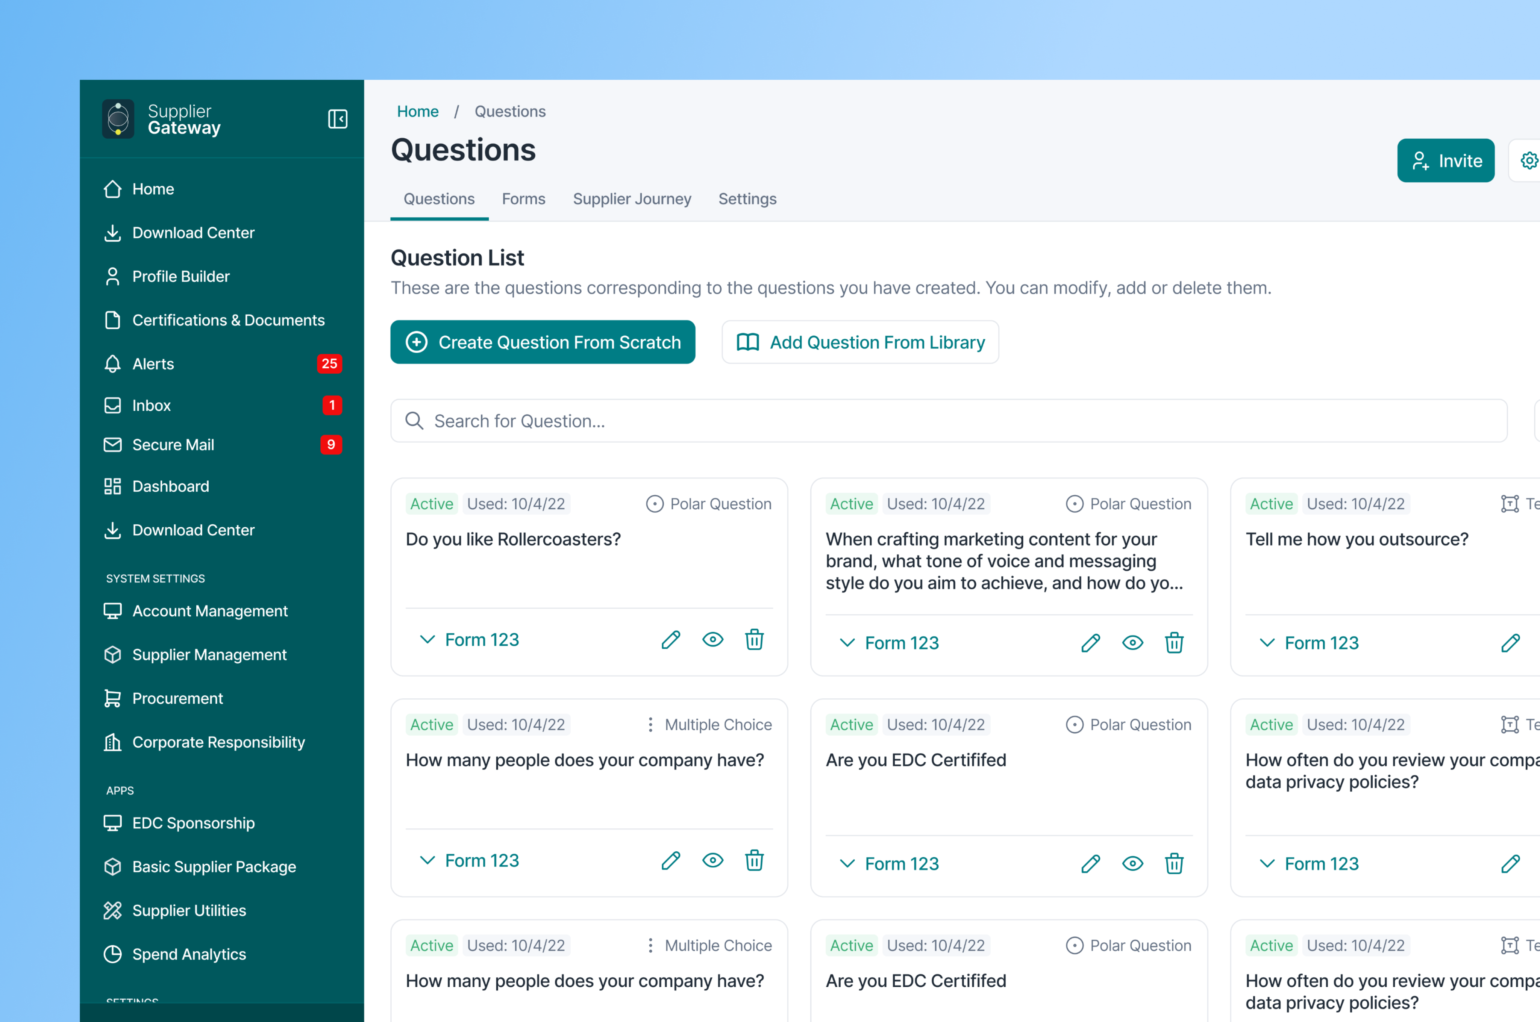
Task: Click the red 9 Secure Mail badge
Action: click(x=331, y=445)
